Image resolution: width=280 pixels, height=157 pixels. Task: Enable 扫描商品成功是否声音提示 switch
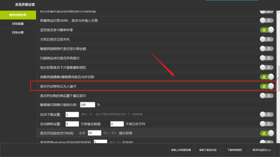267,58
